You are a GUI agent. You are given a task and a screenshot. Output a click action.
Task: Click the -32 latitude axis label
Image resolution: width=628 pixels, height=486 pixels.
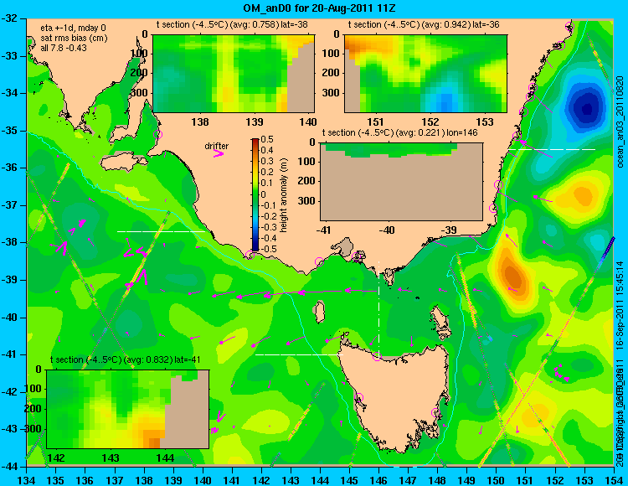click(9, 18)
